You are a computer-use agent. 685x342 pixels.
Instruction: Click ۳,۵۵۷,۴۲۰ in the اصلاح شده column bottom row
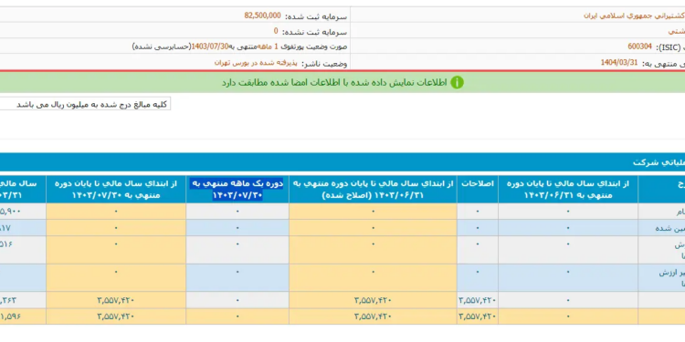pyautogui.click(x=373, y=316)
